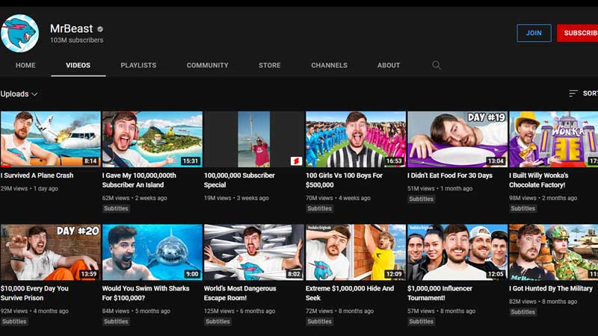Open the PLAYLISTS tab

(x=138, y=65)
